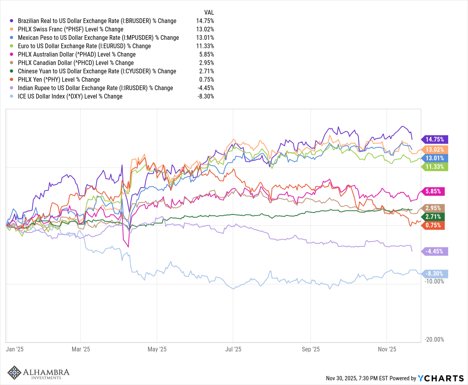Select the ICE US Dollar Index legend label
The image size is (468, 385).
pyautogui.click(x=70, y=96)
